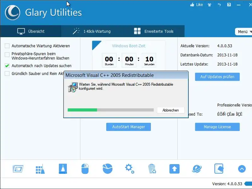Uncheck Automatisch nach Updates suchen

(7, 66)
